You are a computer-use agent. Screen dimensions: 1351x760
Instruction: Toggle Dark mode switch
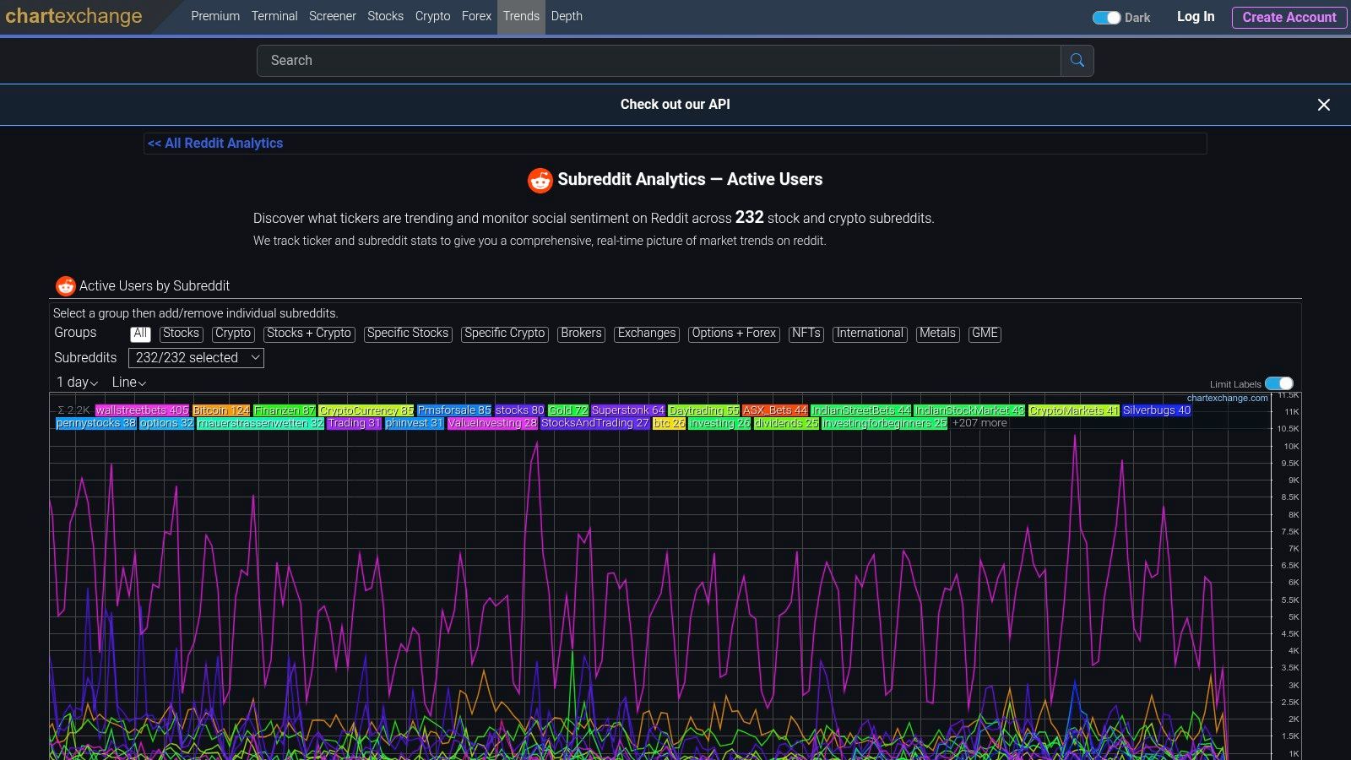tap(1106, 18)
